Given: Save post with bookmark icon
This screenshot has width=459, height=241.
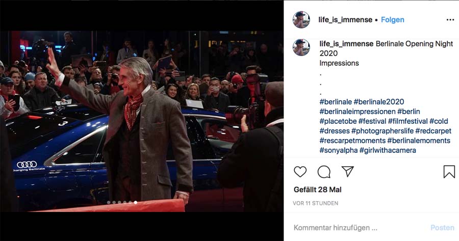Looking at the screenshot, I should [449, 172].
